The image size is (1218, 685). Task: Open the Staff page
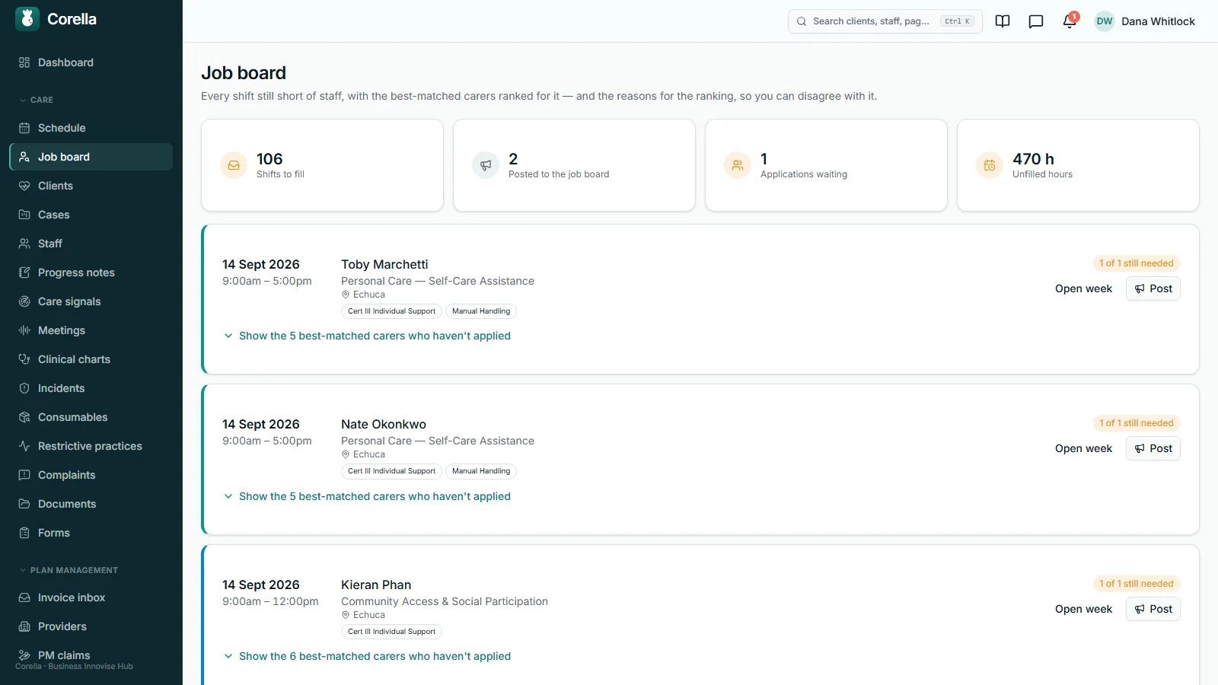(91, 244)
